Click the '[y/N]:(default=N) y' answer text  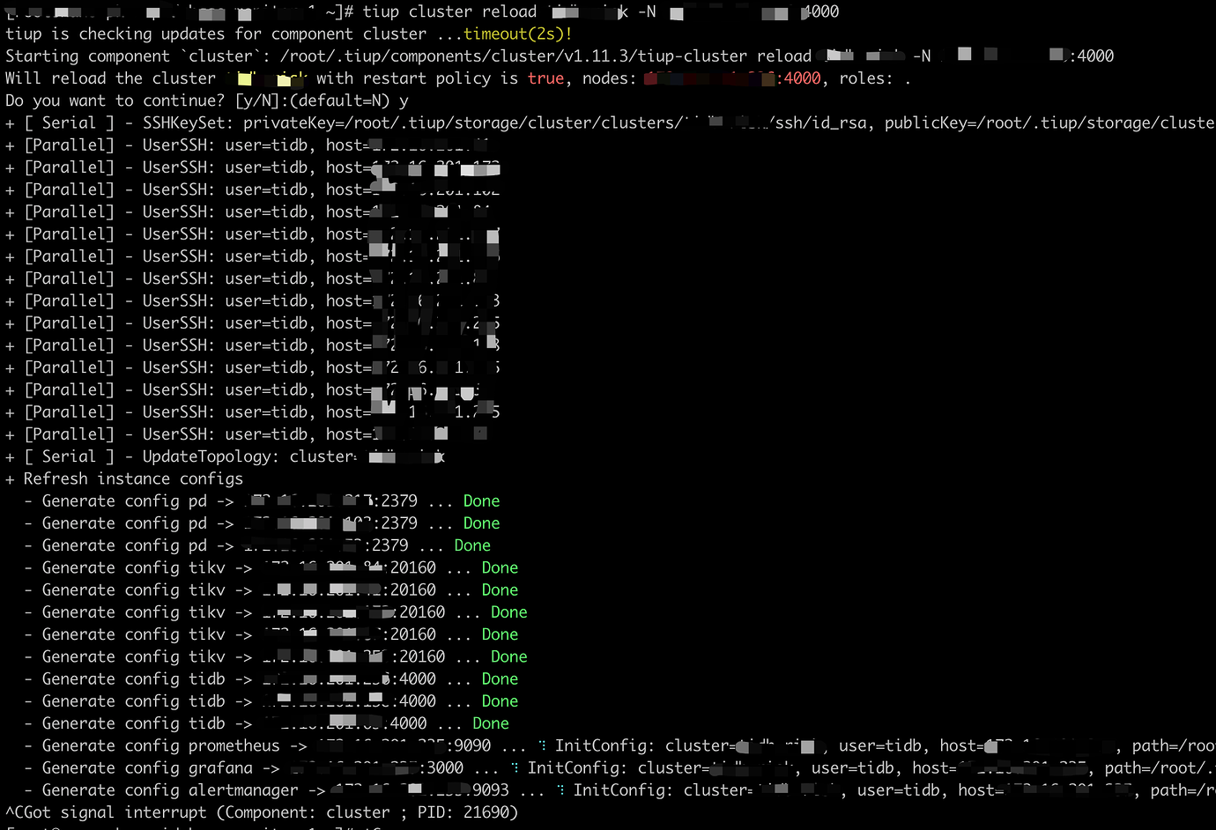(x=322, y=100)
